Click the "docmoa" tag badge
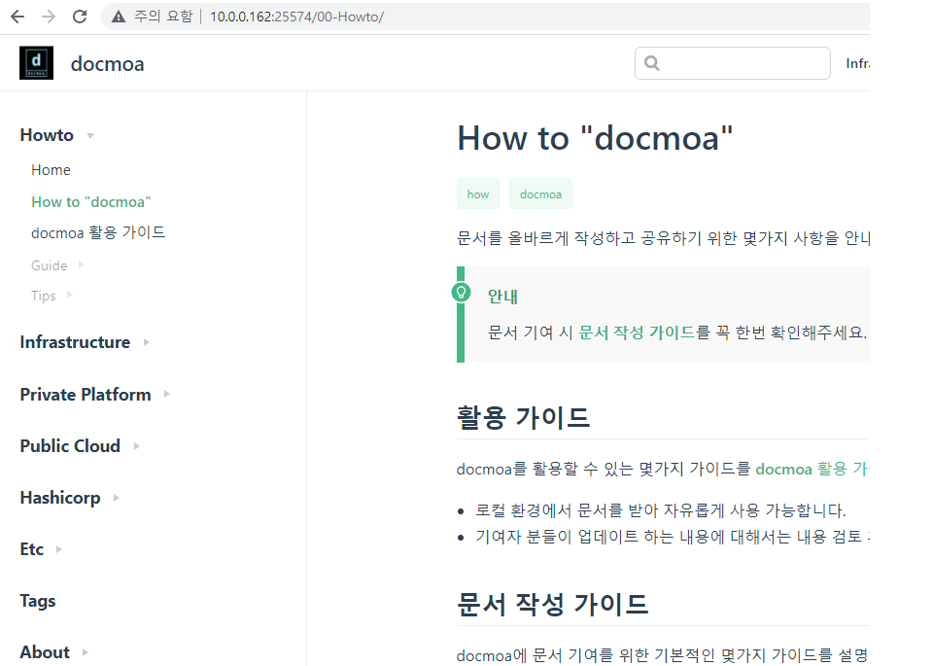The image size is (933, 666). pyautogui.click(x=540, y=193)
